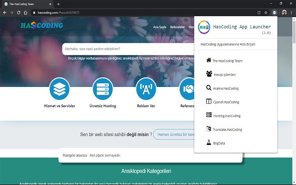Open a new browser tab
This screenshot has width=296, height=185.
[x=58, y=4]
